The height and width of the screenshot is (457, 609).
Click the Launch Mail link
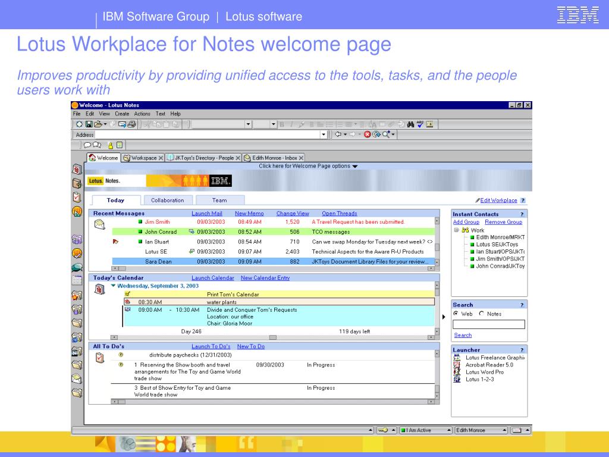(206, 214)
